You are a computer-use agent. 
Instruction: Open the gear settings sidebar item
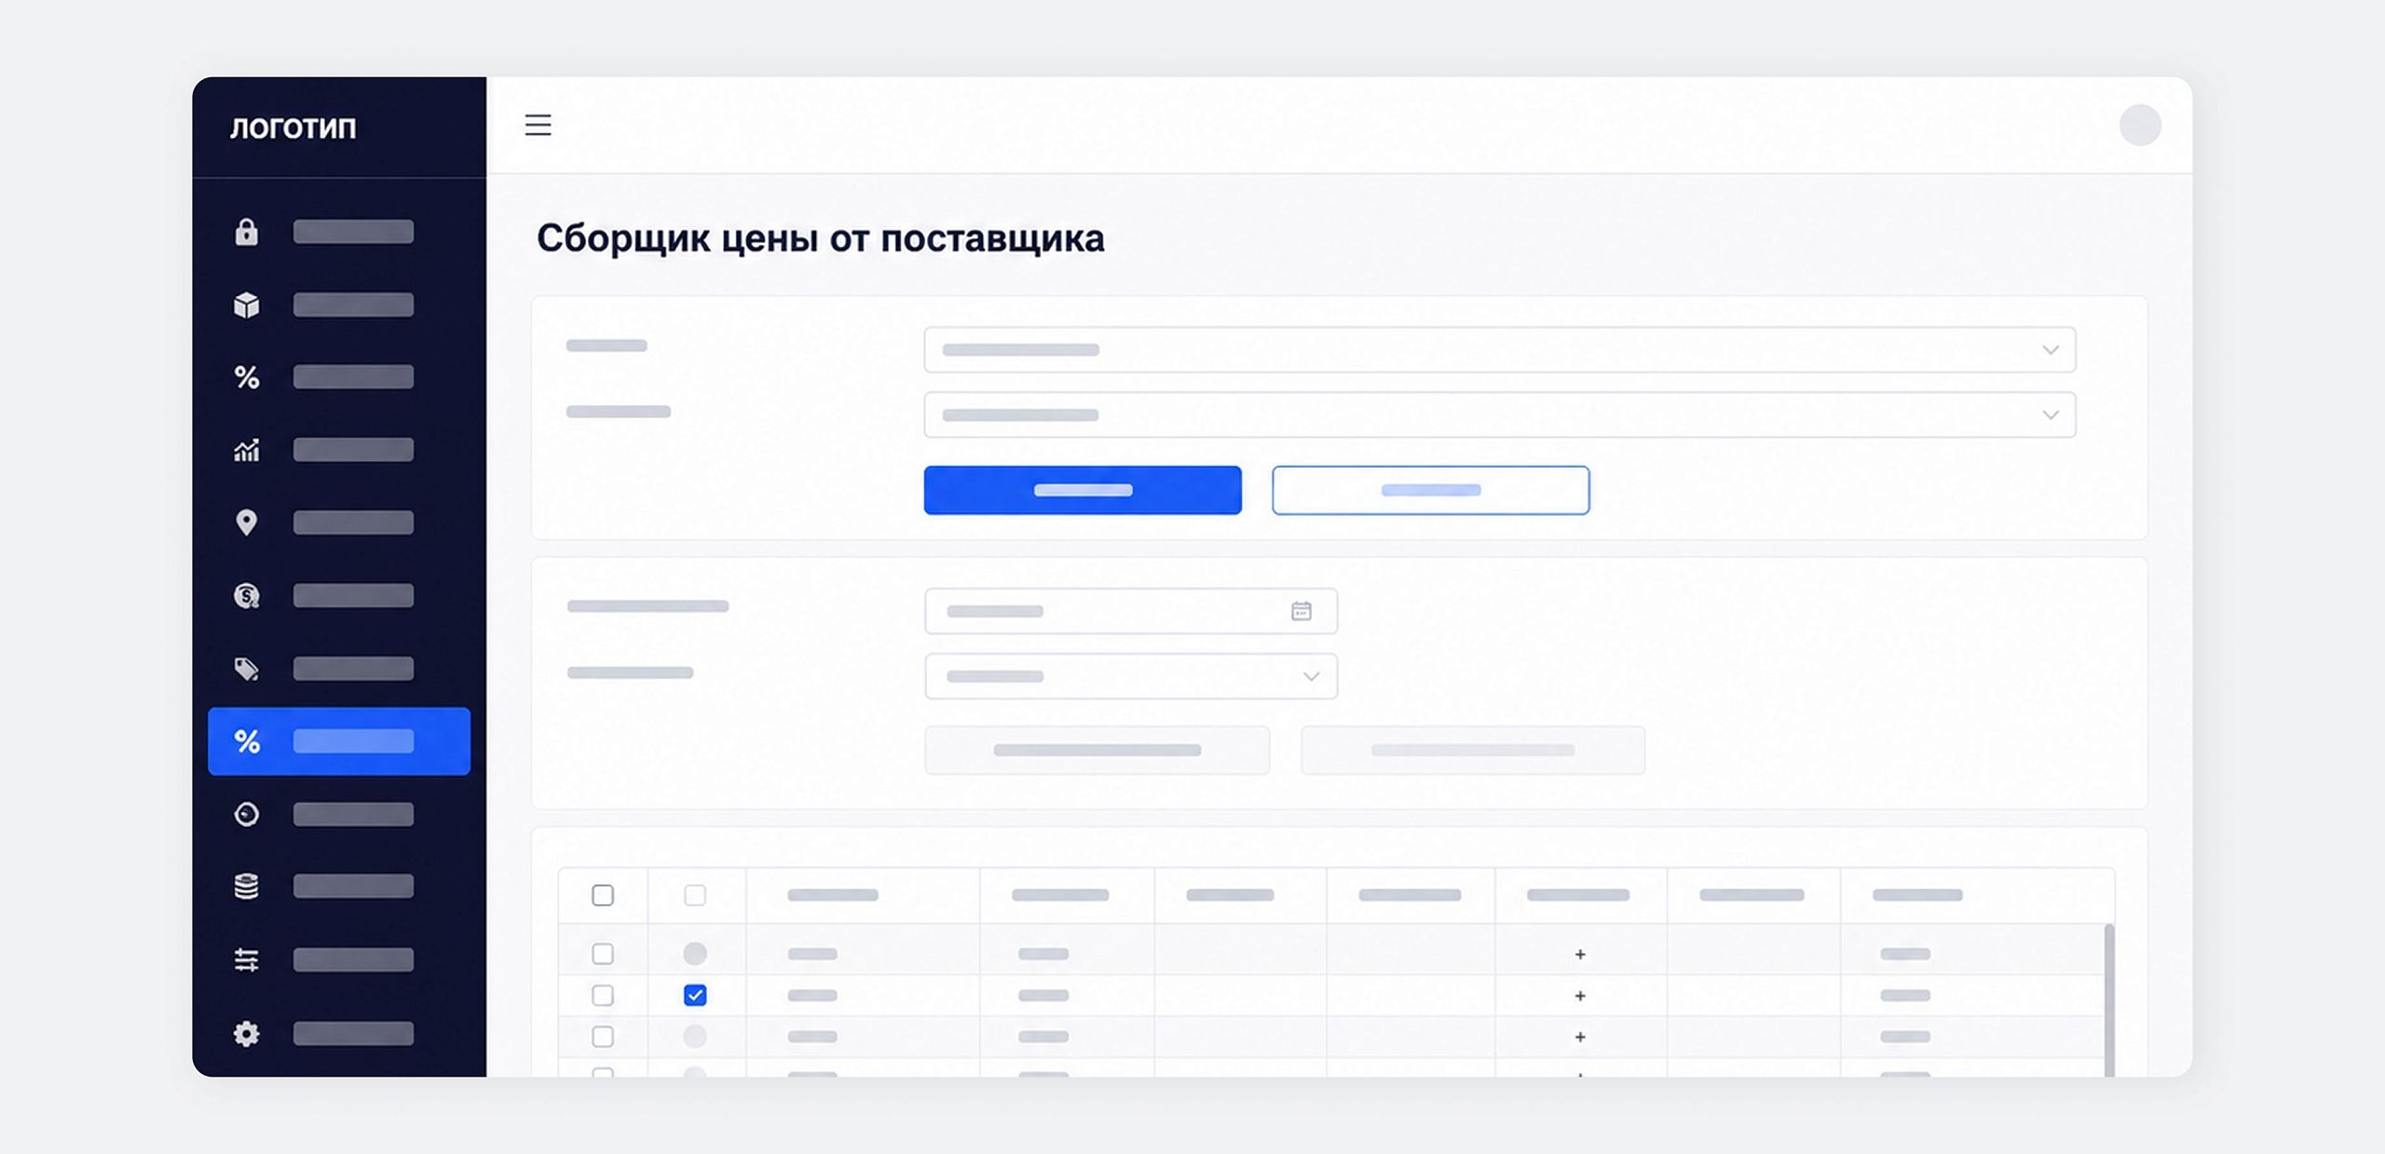coord(246,1033)
